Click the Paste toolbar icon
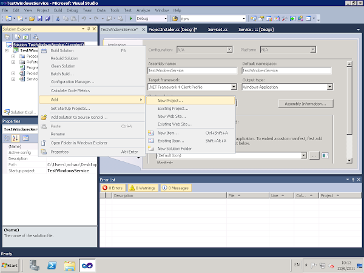This screenshot has height=273, width=364. [x=73, y=19]
